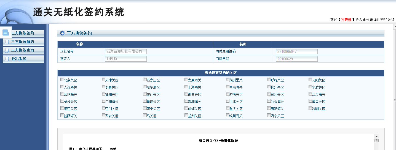Click blue arrow icon in 三方协议签约 header
This screenshot has height=150, width=396.
pyautogui.click(x=62, y=33)
